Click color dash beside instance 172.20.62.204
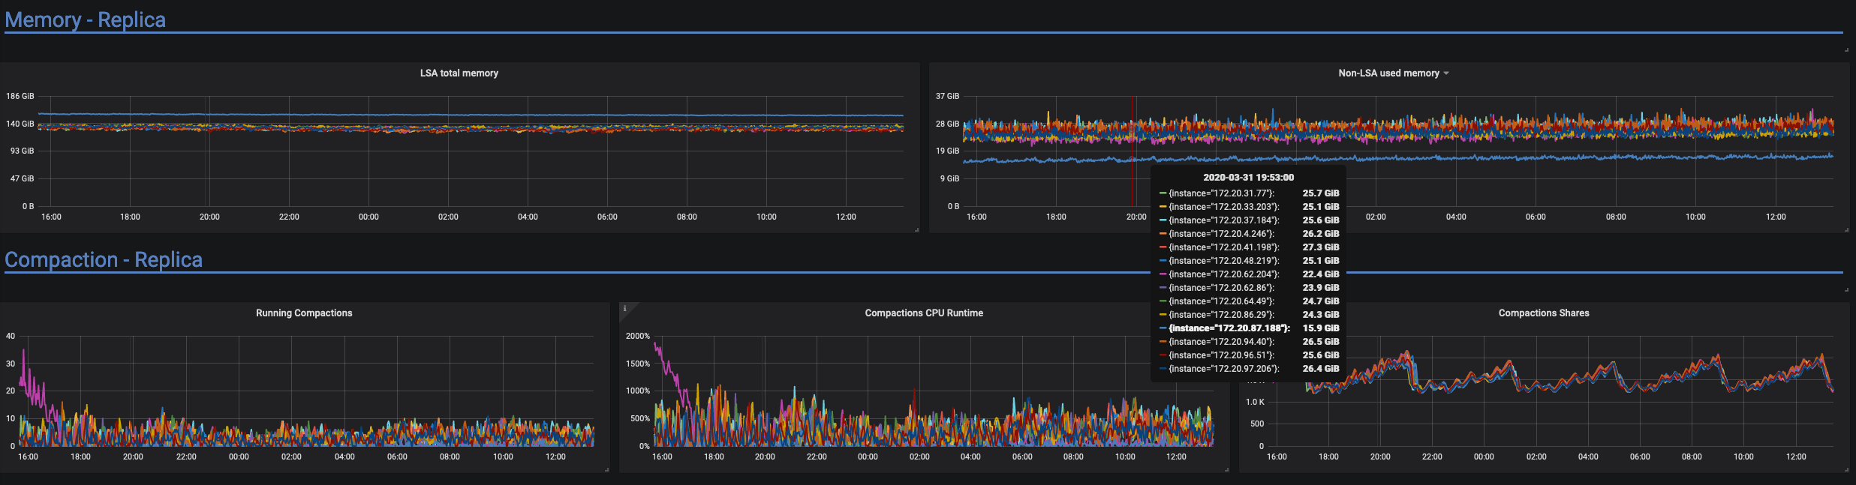The image size is (1856, 485). [x=1163, y=274]
